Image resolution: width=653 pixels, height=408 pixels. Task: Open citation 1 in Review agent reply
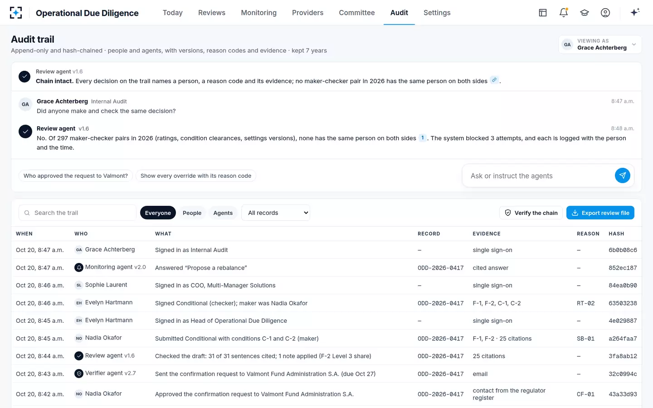[x=423, y=138]
